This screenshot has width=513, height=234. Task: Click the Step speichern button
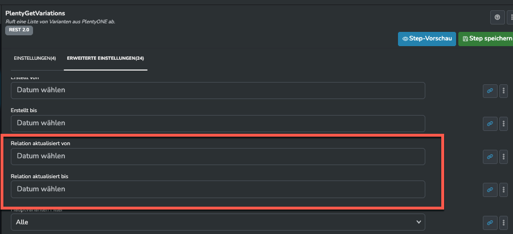pos(486,39)
